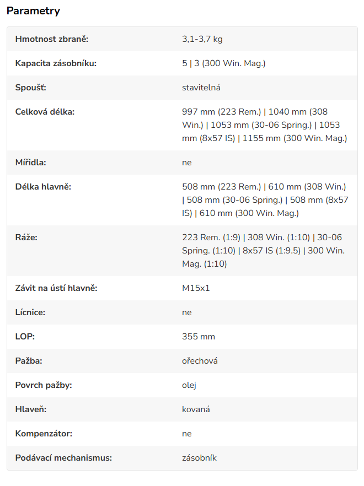364x486 pixels.
Task: Click the Podávací mechanismus label
Action: (63, 457)
